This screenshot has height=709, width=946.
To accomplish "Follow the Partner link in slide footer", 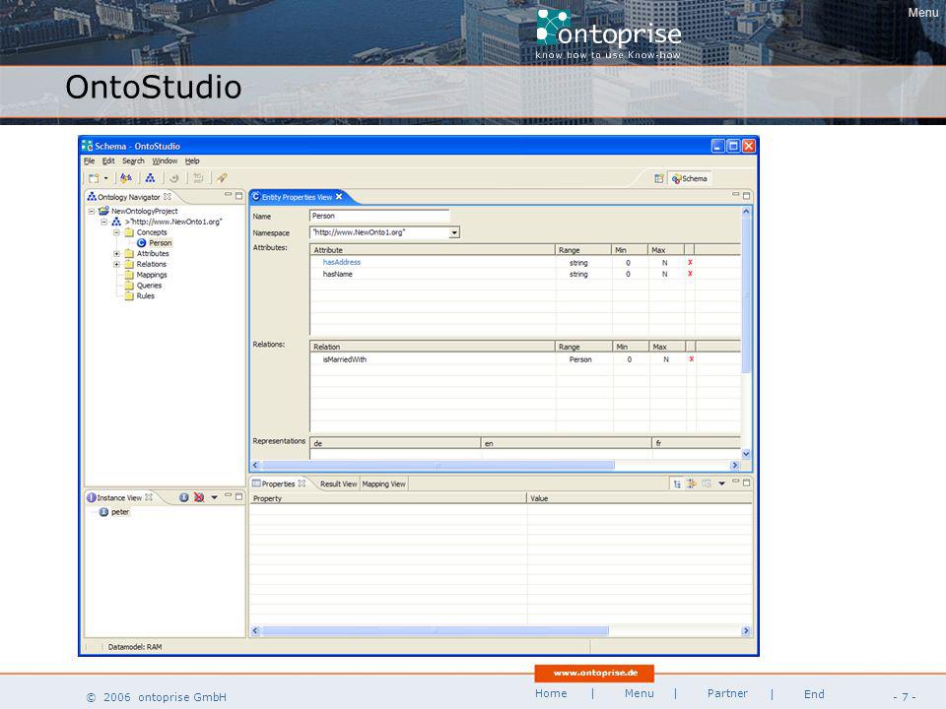I will coord(727,693).
